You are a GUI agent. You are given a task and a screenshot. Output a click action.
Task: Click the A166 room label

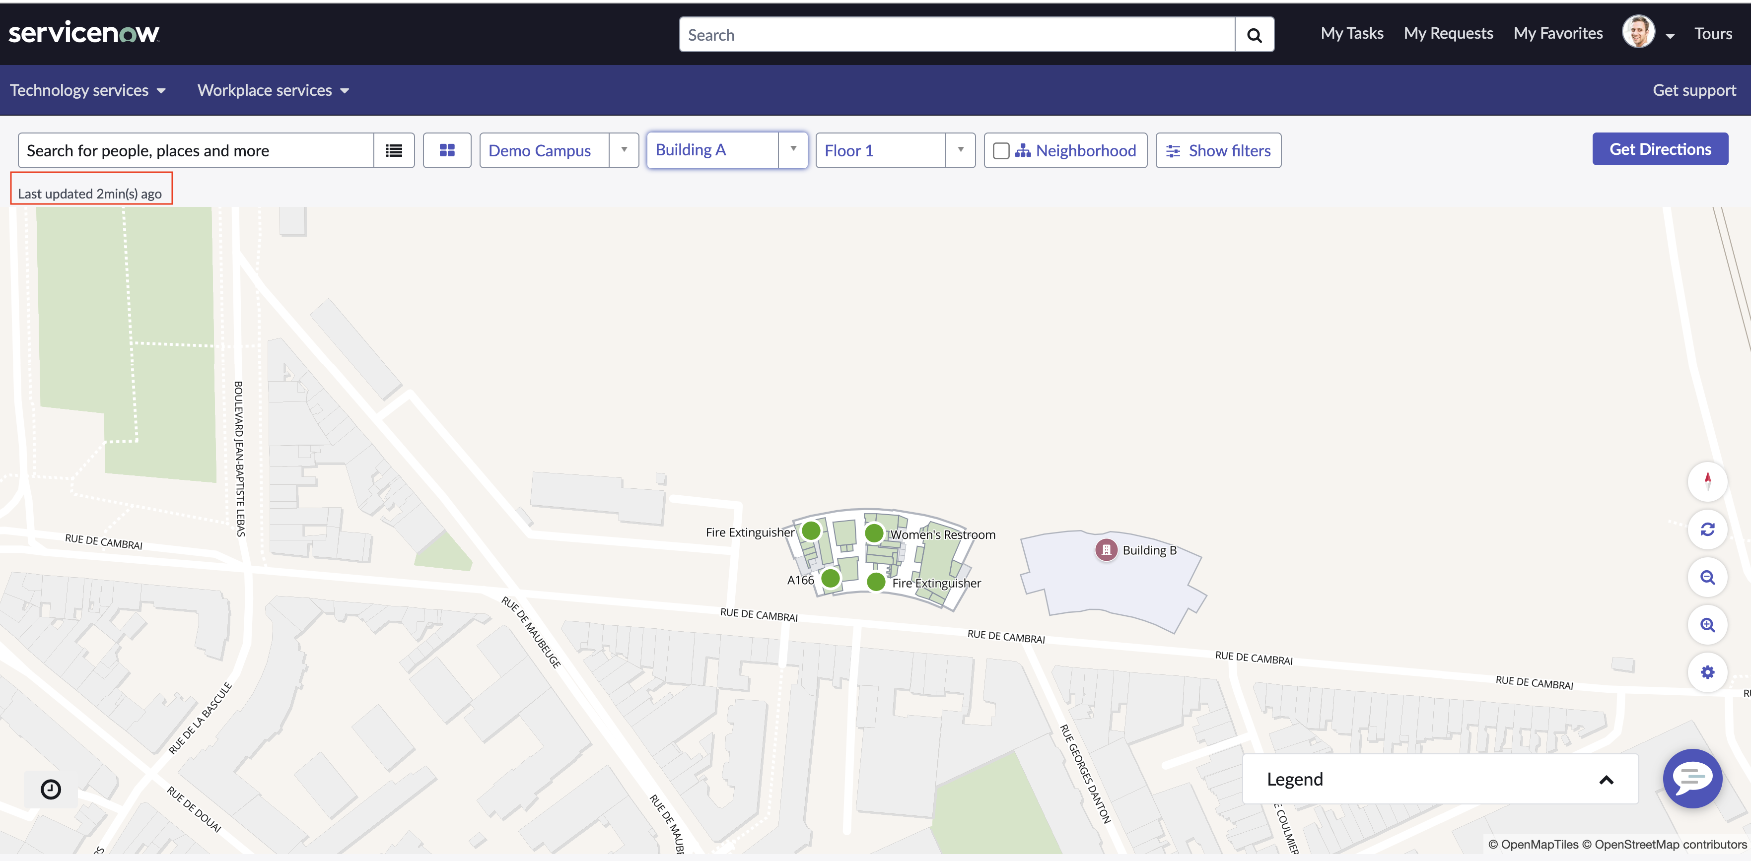coord(800,580)
